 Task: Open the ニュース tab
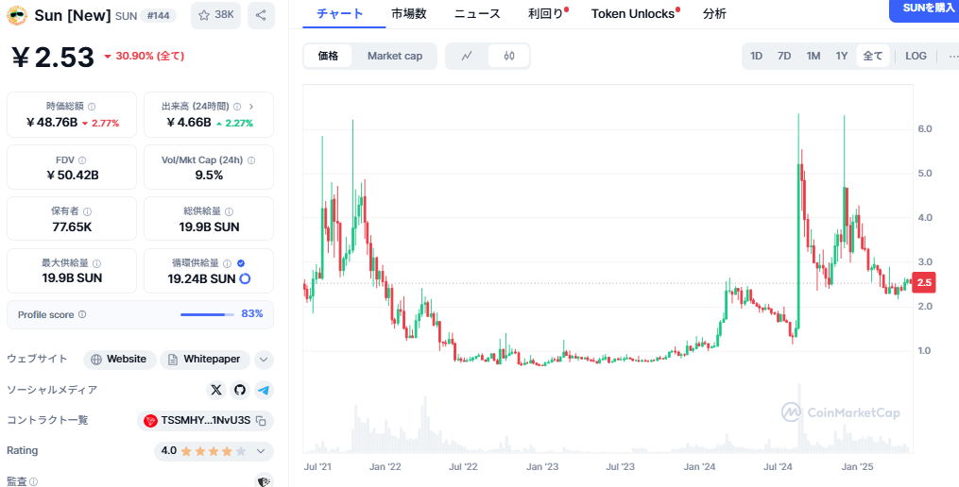pyautogui.click(x=477, y=13)
